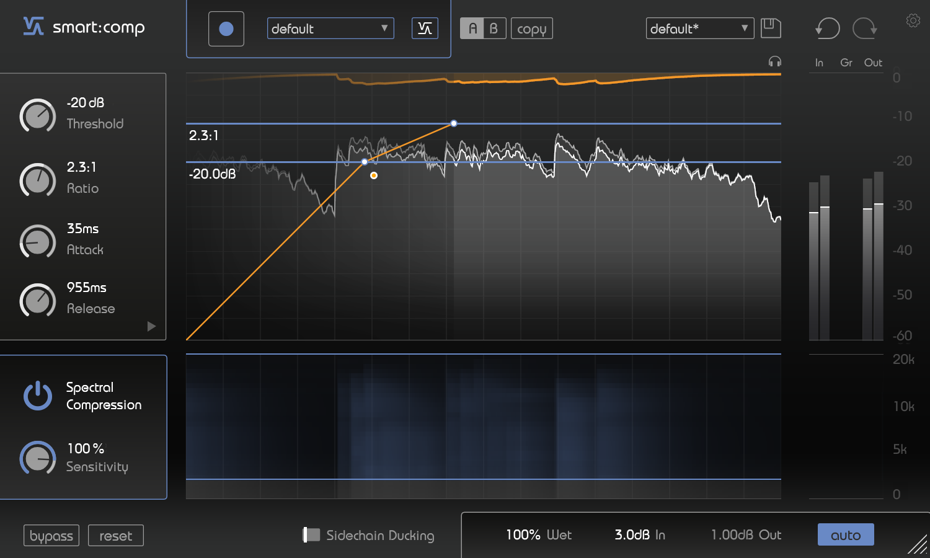Save the current preset with disk icon
930x558 pixels.
pyautogui.click(x=771, y=29)
